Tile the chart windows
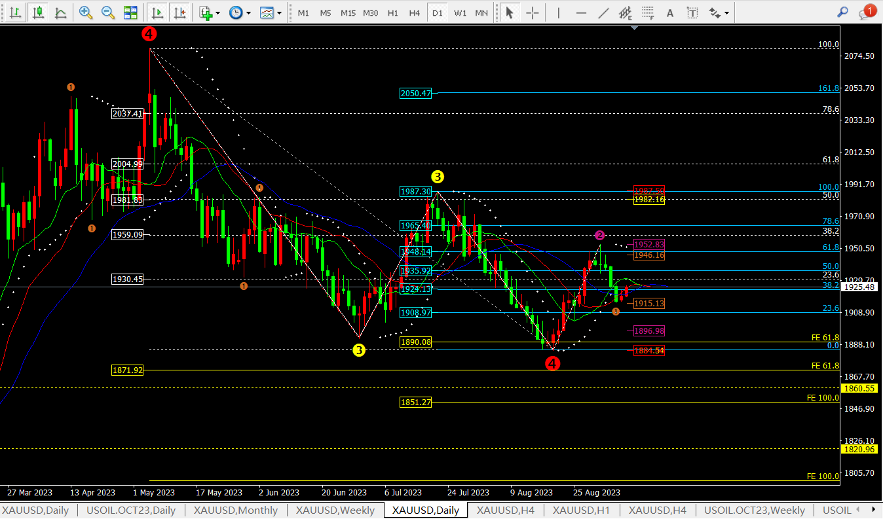Viewport: 883px width, 519px height. tap(131, 12)
